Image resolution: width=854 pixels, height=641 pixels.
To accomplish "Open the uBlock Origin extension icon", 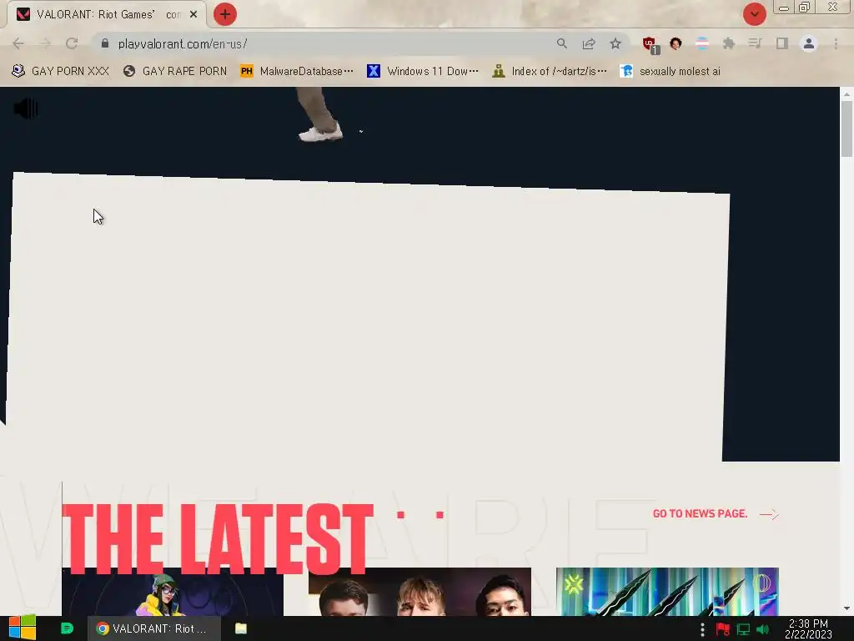I will [650, 44].
